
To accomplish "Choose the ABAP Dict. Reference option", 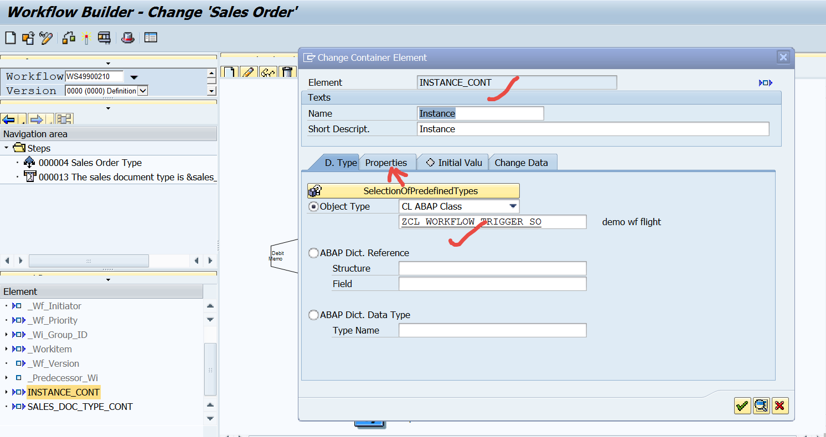I will (x=313, y=253).
